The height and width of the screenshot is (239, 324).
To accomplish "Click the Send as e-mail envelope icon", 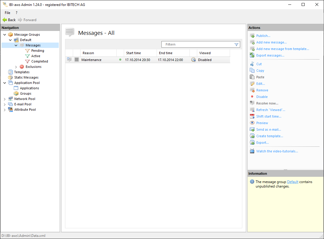I will [252, 129].
